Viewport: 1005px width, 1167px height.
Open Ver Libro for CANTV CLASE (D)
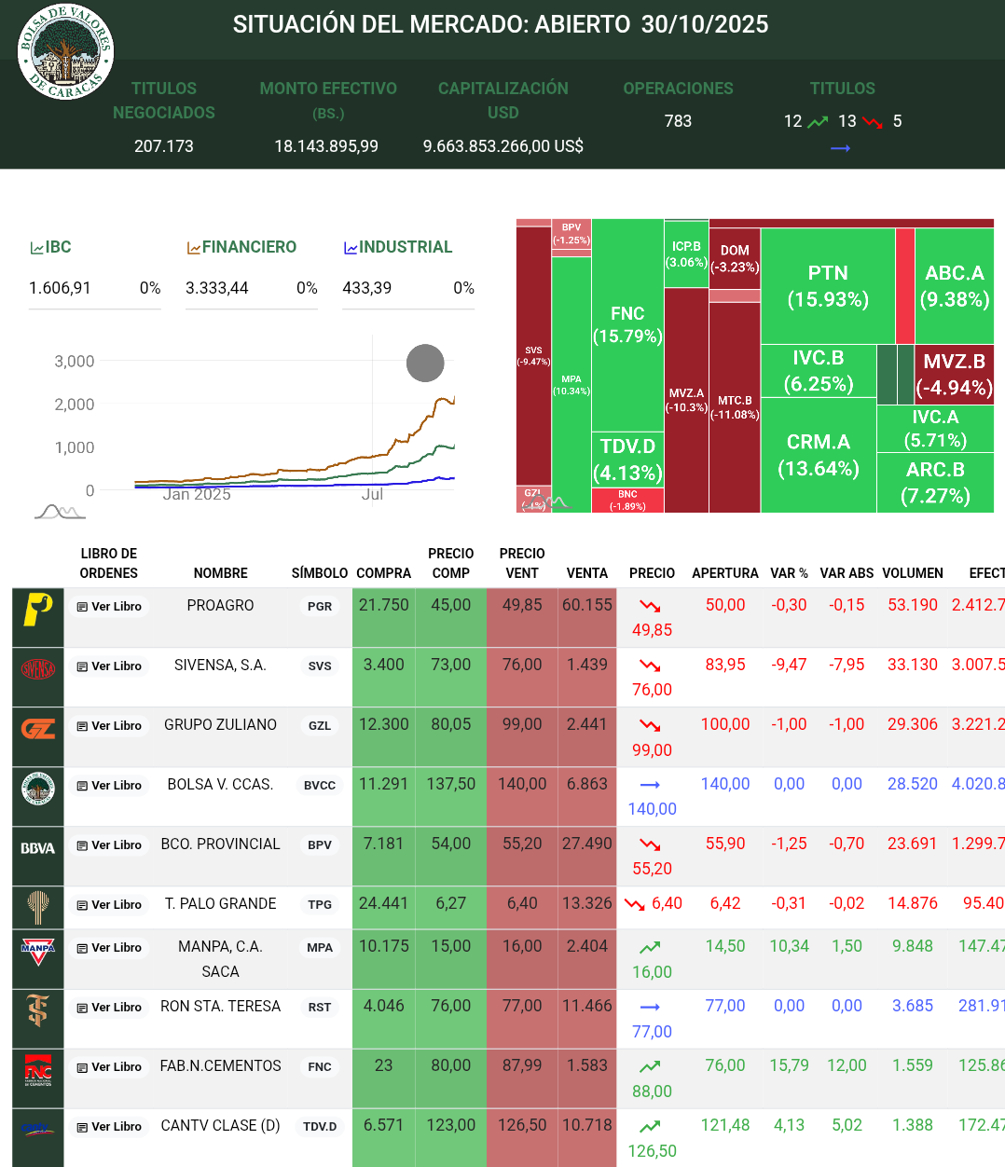(109, 1127)
